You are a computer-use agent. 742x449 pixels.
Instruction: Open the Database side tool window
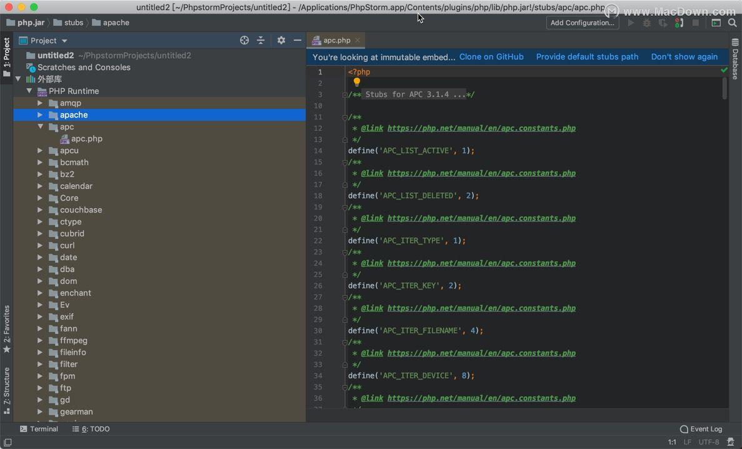tap(735, 59)
